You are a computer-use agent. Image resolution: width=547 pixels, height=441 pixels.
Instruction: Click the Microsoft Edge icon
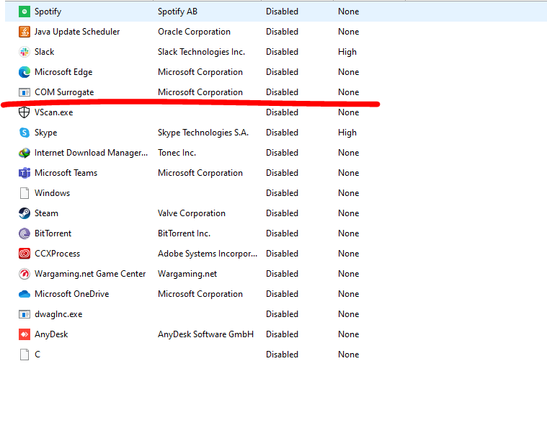click(24, 72)
